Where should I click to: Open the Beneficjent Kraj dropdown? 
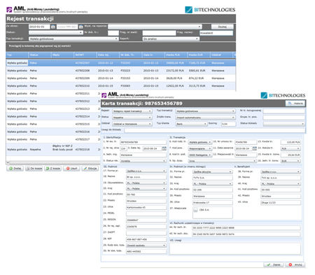pos(281,184)
